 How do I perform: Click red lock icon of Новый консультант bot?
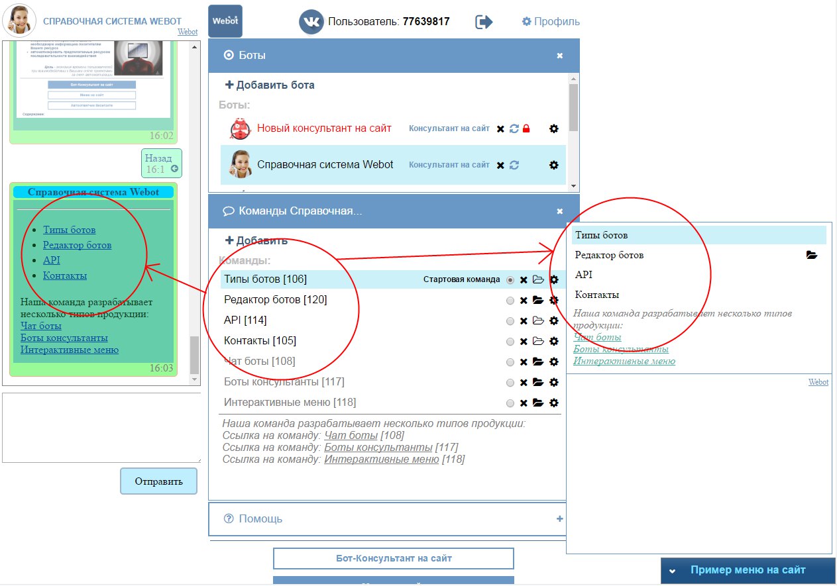pos(526,128)
